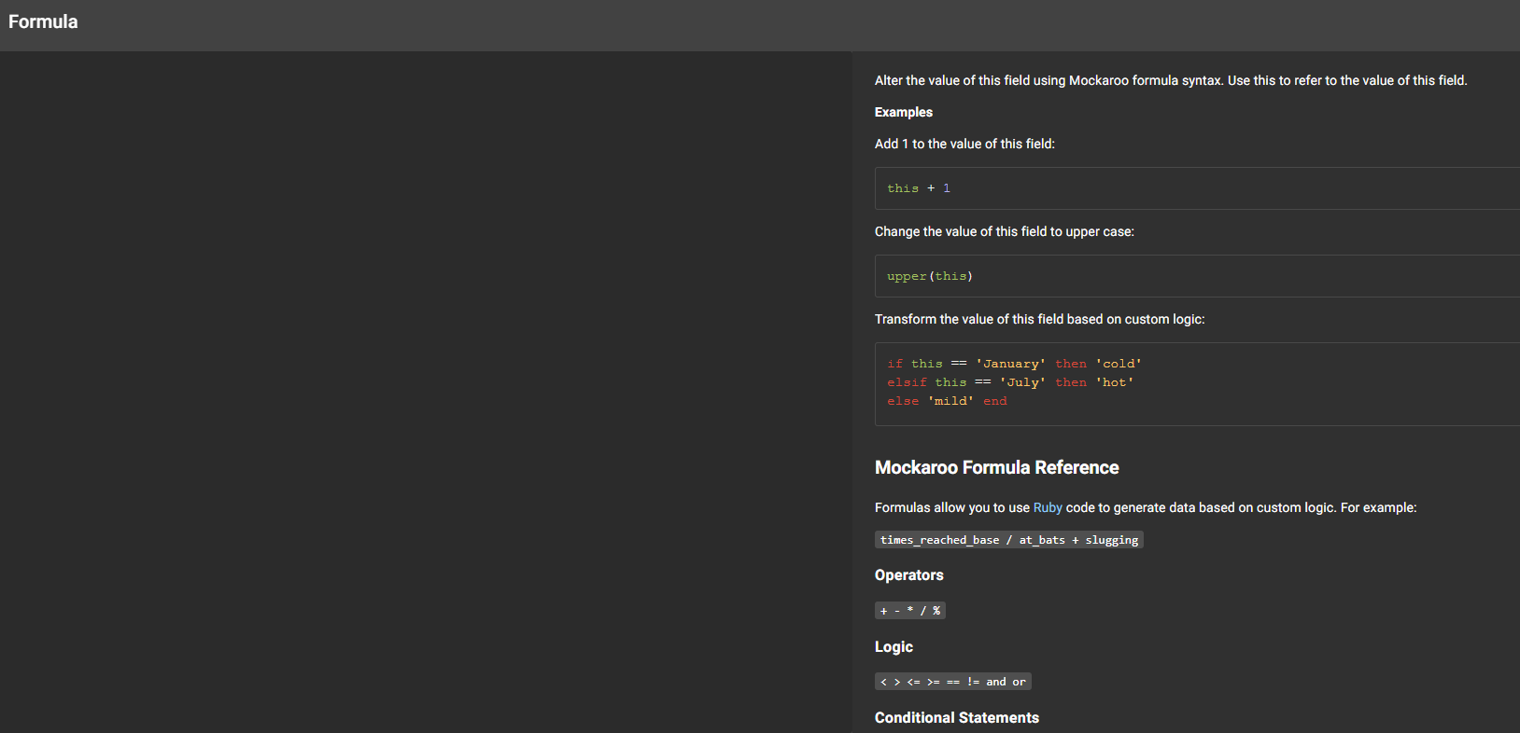Click the '< > <= >= == != and or' logic snippet
The image size is (1520, 733).
click(x=953, y=682)
